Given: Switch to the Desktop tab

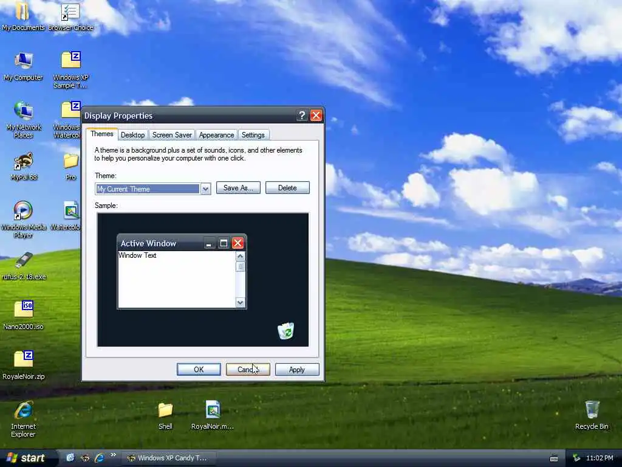Looking at the screenshot, I should click(x=132, y=135).
